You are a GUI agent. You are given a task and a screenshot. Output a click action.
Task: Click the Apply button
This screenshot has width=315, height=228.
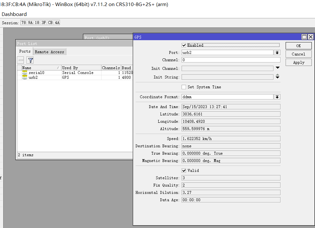[x=298, y=63]
